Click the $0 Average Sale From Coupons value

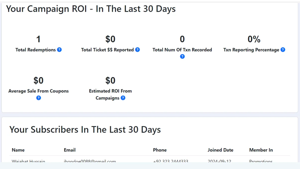pos(38,81)
